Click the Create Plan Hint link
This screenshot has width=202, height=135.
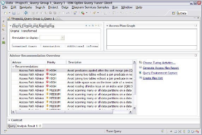(x=153, y=78)
